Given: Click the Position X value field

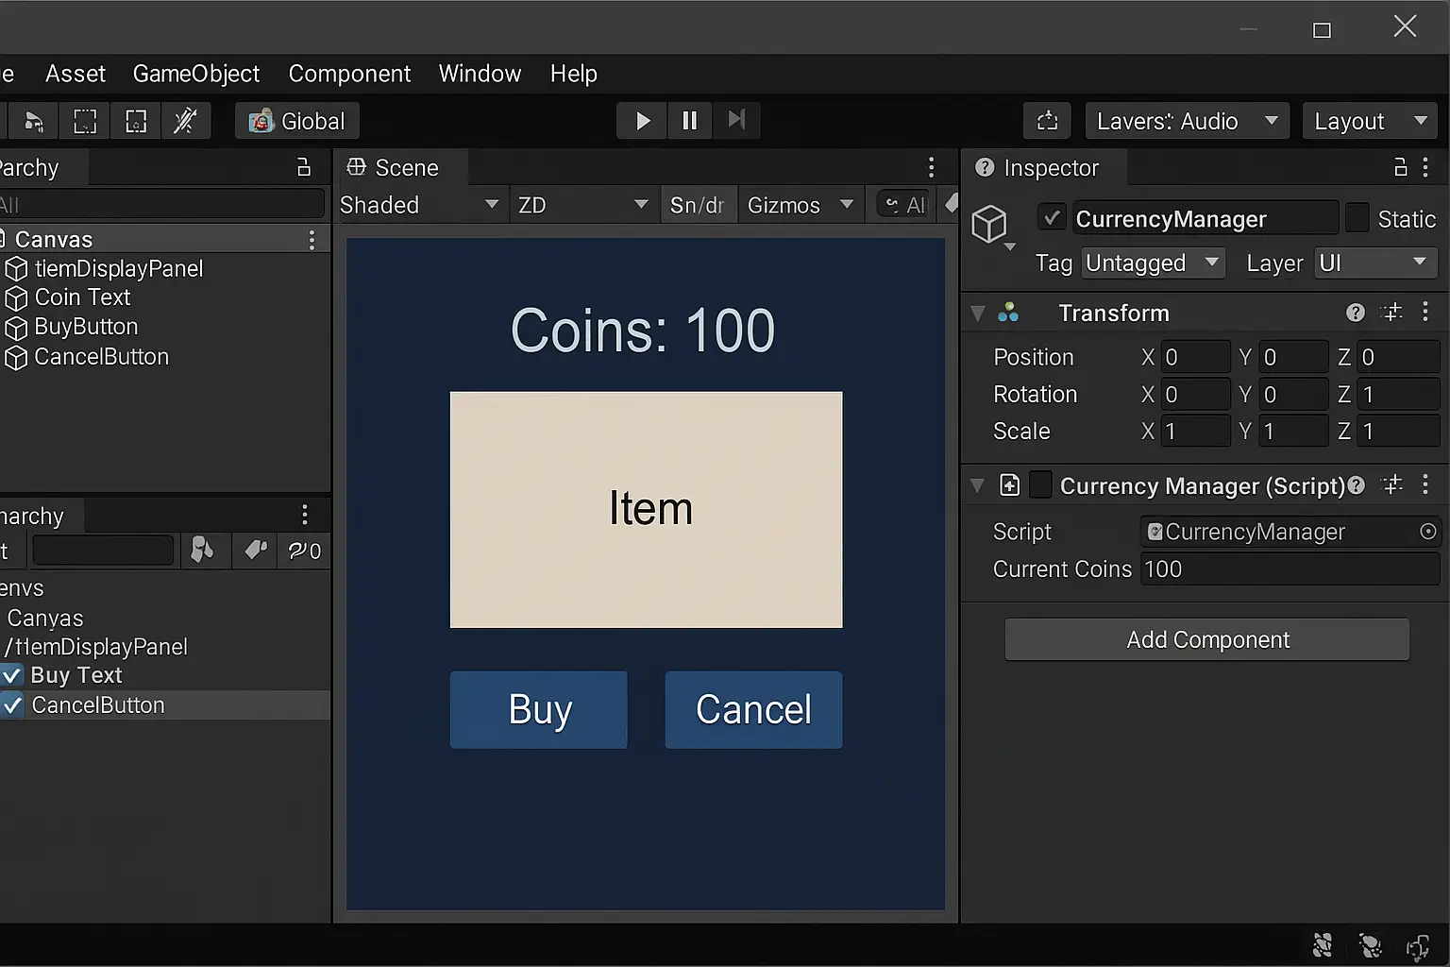Looking at the screenshot, I should click(x=1195, y=357).
